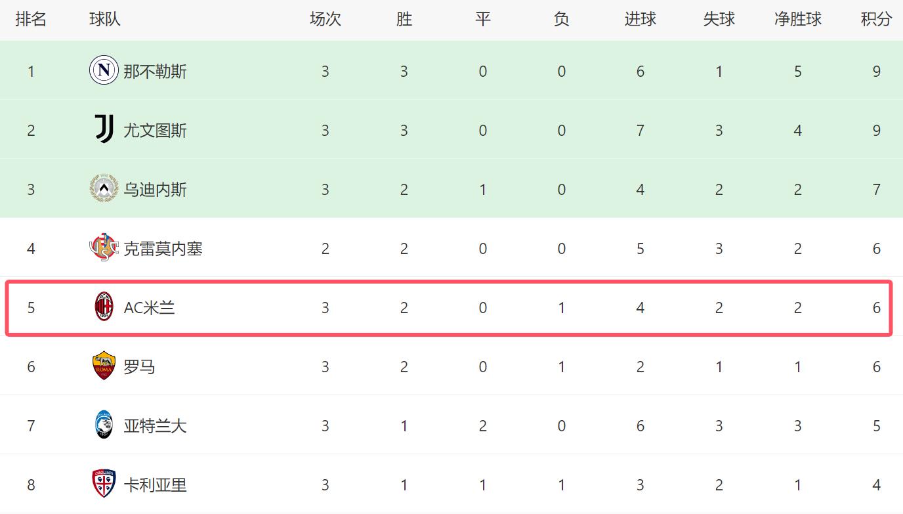Open the AC米兰 team name link
The height and width of the screenshot is (514, 903).
149,308
